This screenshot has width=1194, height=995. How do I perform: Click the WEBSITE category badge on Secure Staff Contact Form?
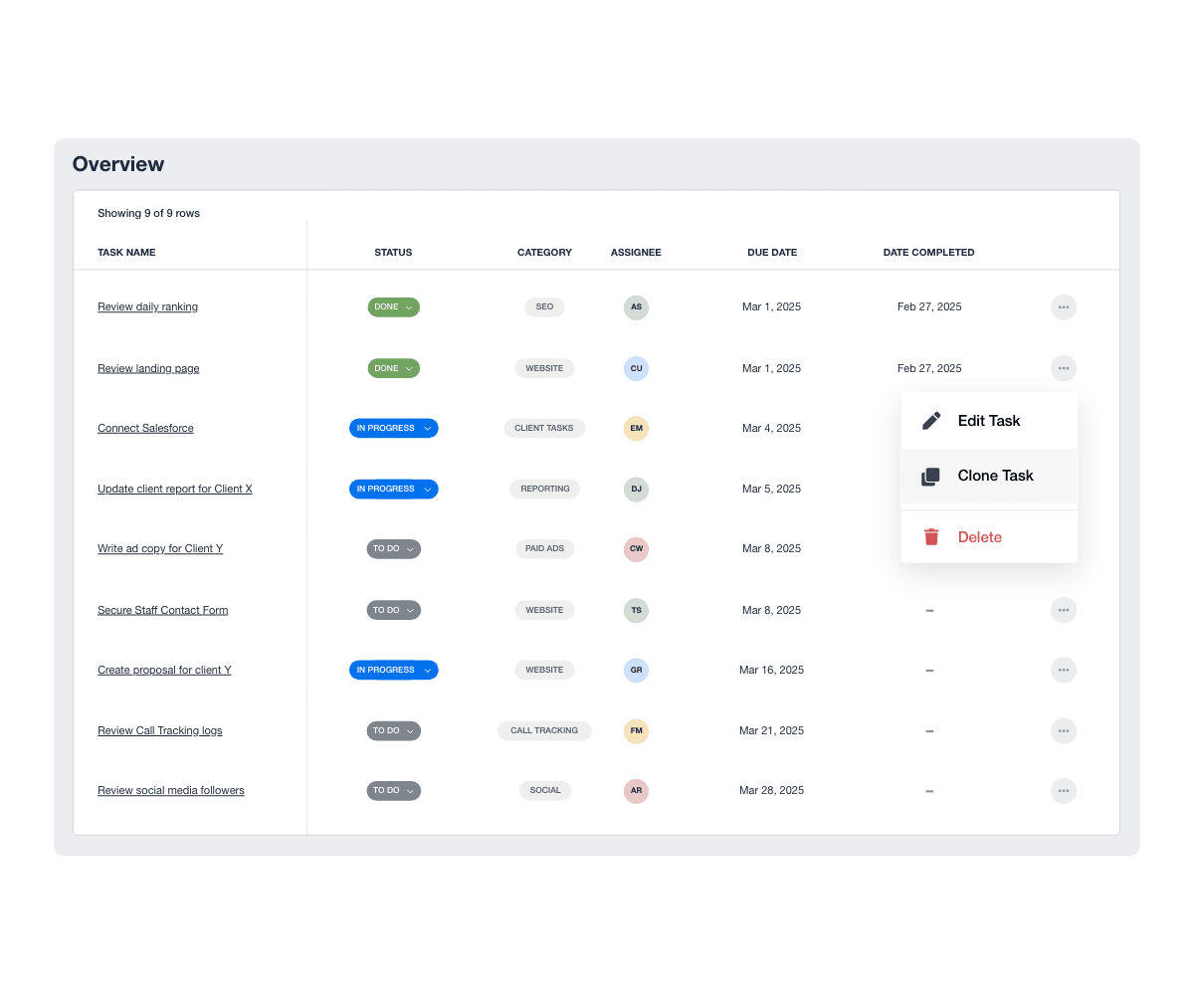tap(544, 610)
